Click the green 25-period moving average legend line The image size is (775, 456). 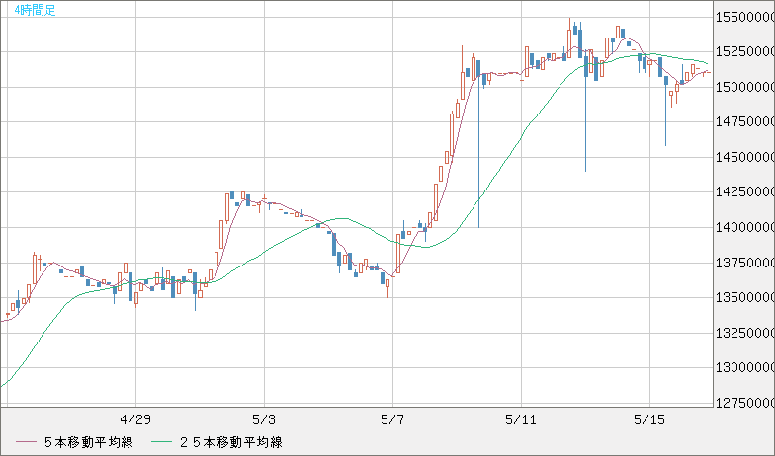[x=162, y=442]
